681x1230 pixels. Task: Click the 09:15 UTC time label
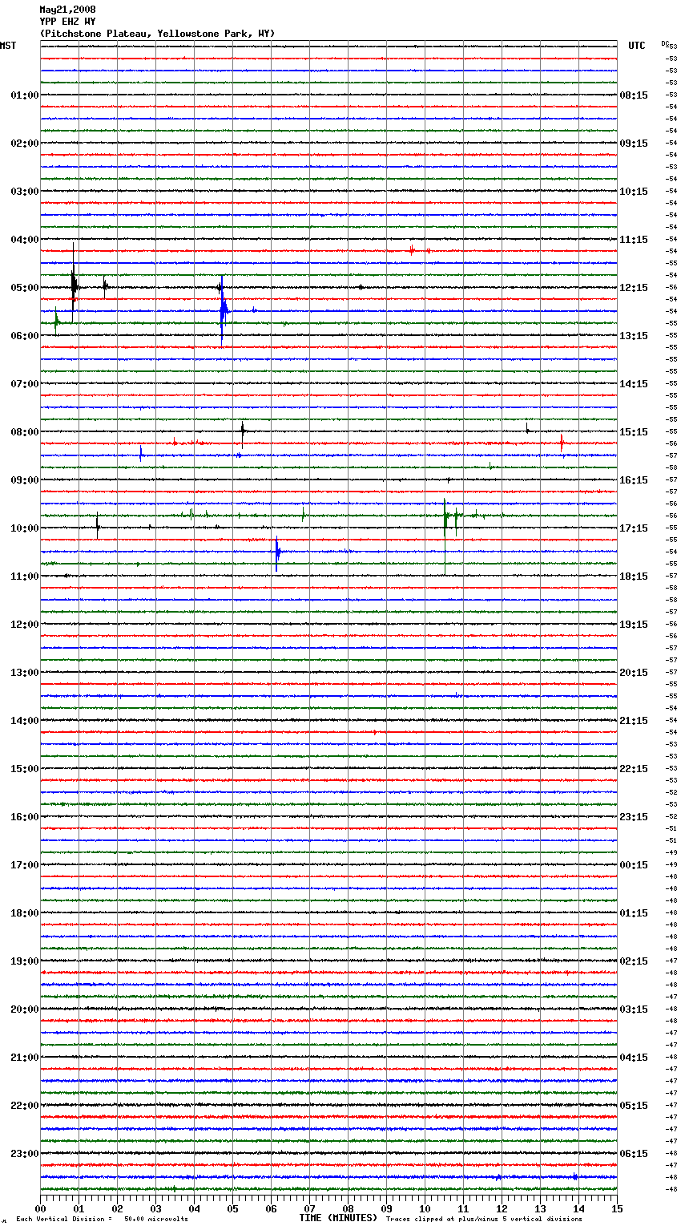tap(634, 144)
